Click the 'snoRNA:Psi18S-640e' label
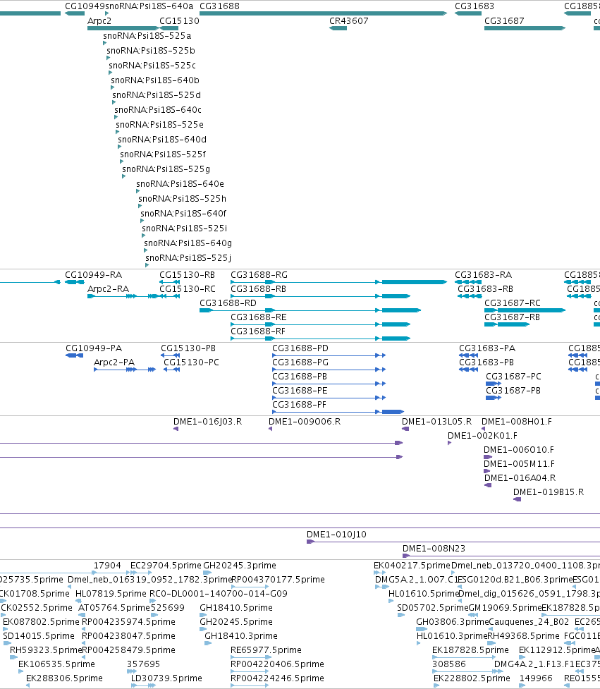 pos(180,183)
